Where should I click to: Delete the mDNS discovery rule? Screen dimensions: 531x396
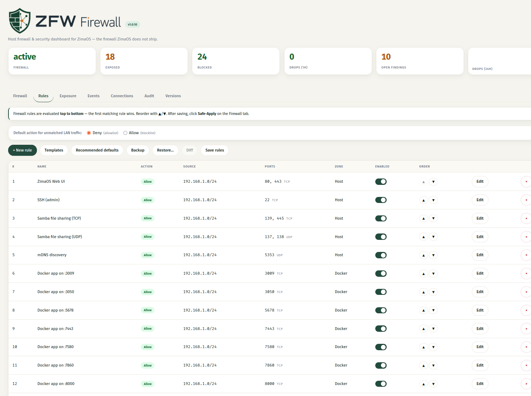[526, 255]
